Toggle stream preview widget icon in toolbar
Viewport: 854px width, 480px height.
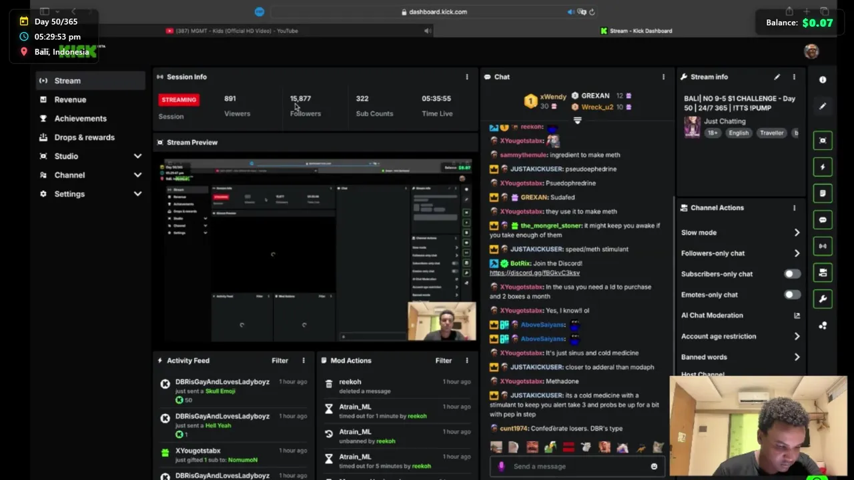pos(823,141)
